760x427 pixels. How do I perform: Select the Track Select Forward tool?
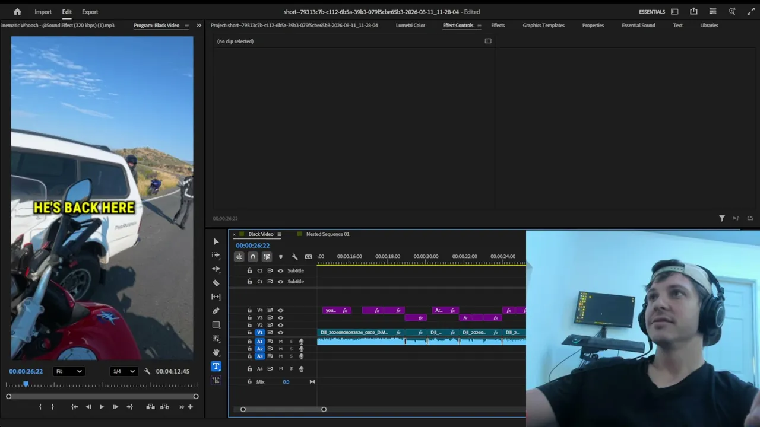[x=216, y=255]
